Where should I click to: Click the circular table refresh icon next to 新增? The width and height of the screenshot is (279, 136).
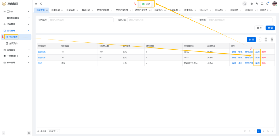pos(260,39)
